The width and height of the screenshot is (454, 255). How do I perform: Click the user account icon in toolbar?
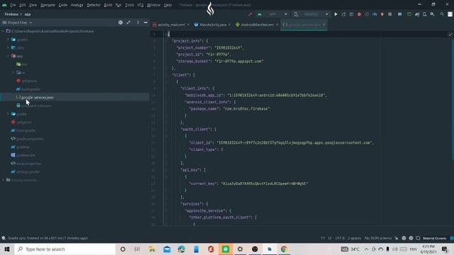[450, 14]
